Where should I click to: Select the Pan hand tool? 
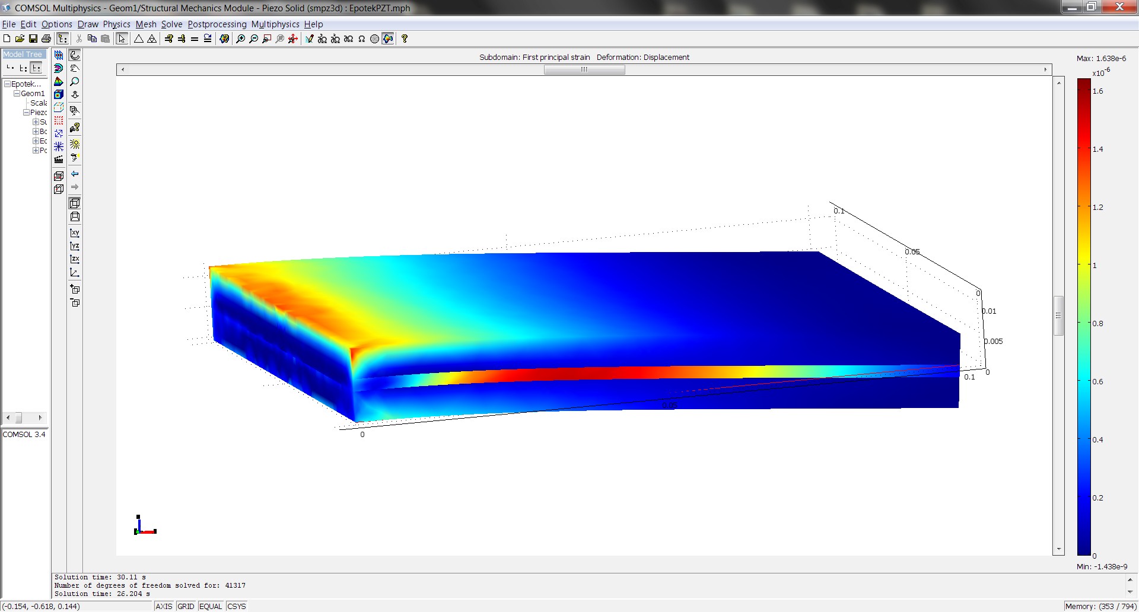(75, 68)
